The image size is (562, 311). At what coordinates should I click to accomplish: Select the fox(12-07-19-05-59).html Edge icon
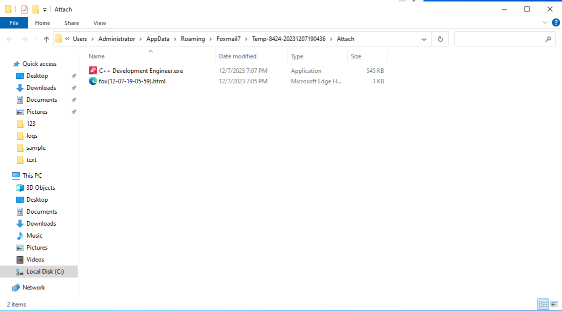[x=93, y=81]
